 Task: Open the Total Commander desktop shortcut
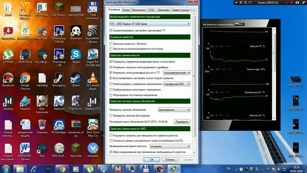coord(93,11)
